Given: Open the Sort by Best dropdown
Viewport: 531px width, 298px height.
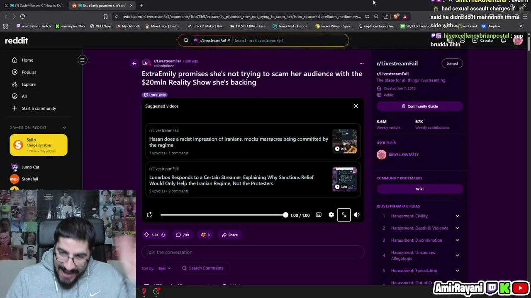Looking at the screenshot, I should pyautogui.click(x=164, y=268).
